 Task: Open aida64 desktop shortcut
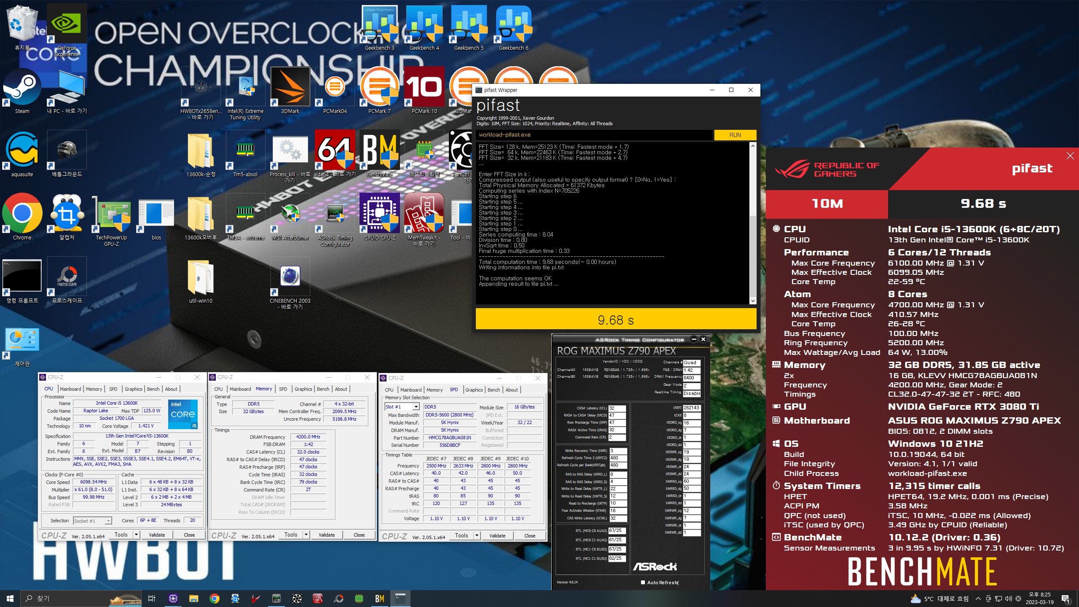pos(335,154)
